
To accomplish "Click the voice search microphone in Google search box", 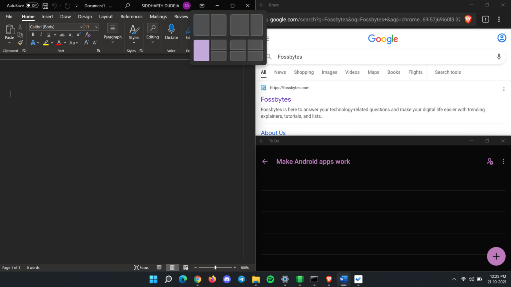I will tap(499, 57).
